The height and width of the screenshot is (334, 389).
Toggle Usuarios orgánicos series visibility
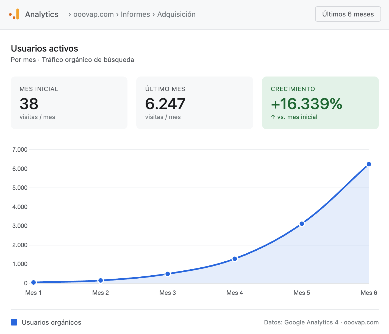pyautogui.click(x=52, y=322)
